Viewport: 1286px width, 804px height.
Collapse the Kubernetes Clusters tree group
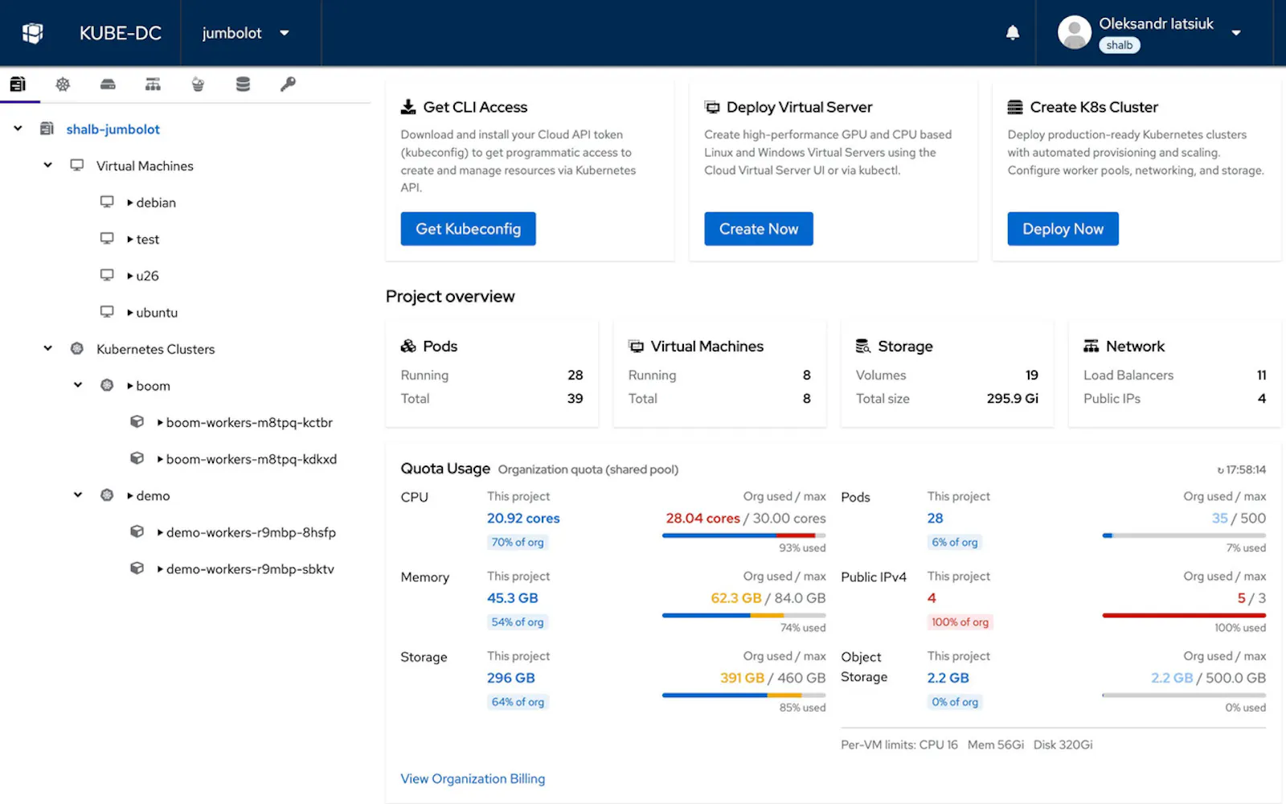tap(47, 349)
